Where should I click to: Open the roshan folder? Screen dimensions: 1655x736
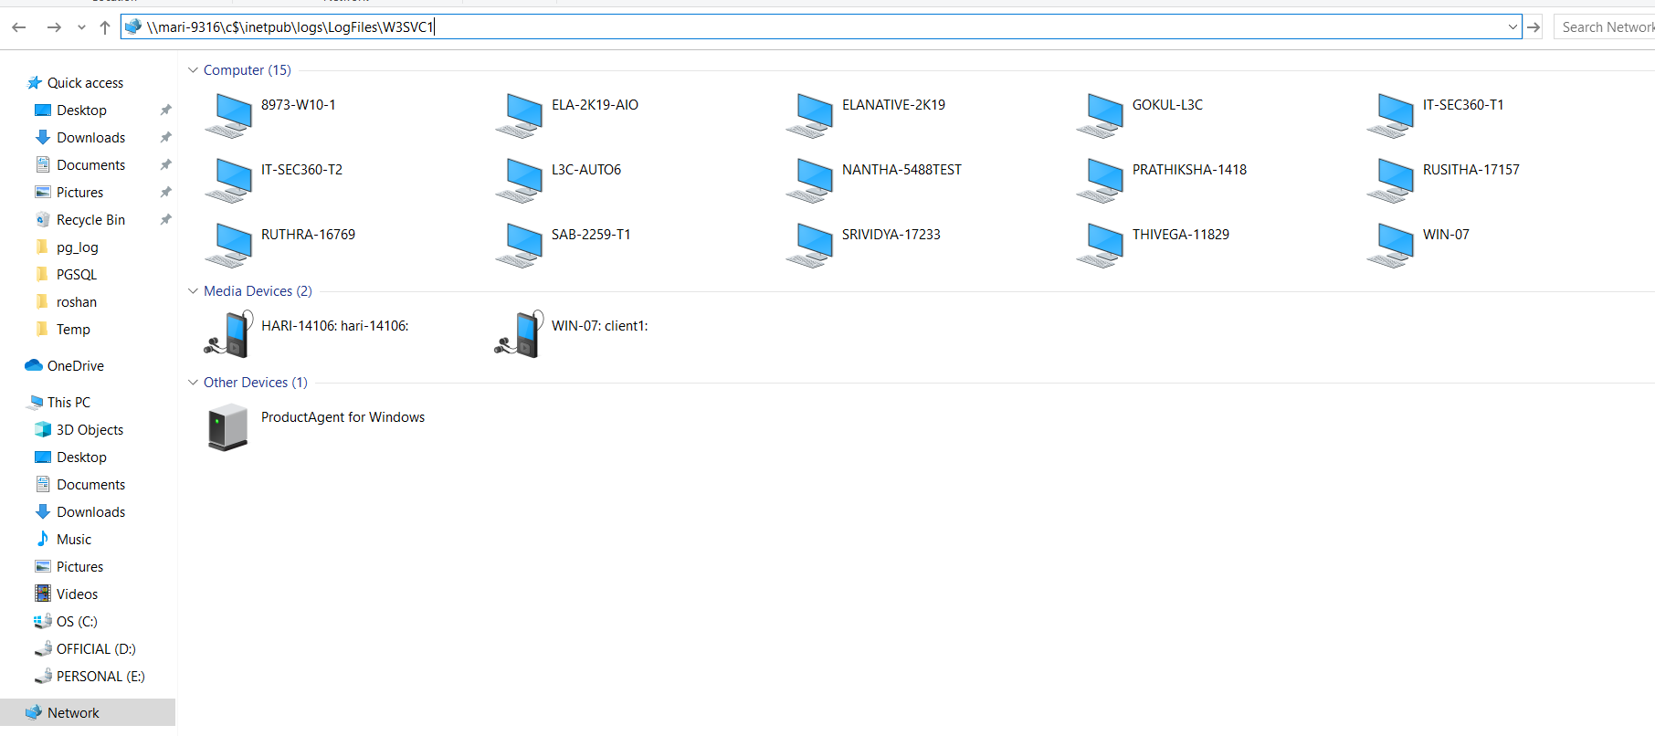tap(76, 302)
